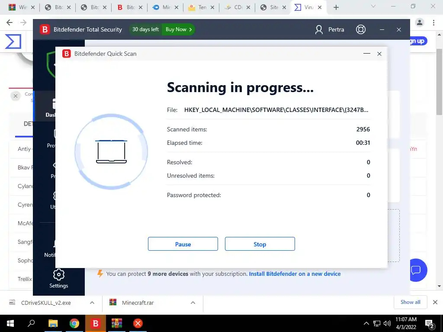Click the Sign up button on webpage
The width and height of the screenshot is (443, 332).
point(417,41)
